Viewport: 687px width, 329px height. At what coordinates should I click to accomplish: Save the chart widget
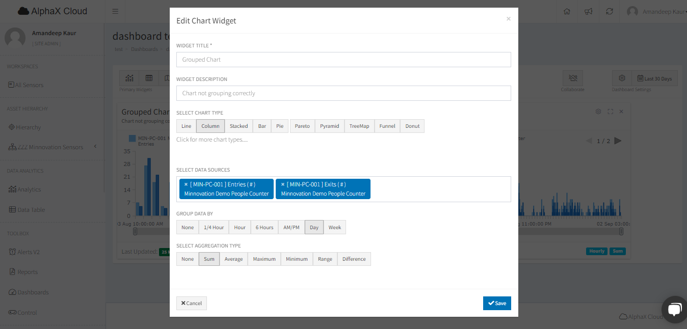click(x=497, y=303)
